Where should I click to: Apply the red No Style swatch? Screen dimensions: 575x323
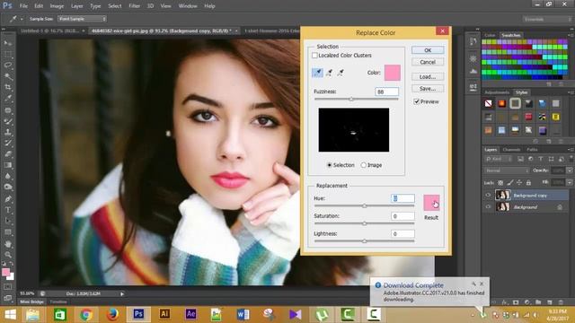tap(488, 104)
